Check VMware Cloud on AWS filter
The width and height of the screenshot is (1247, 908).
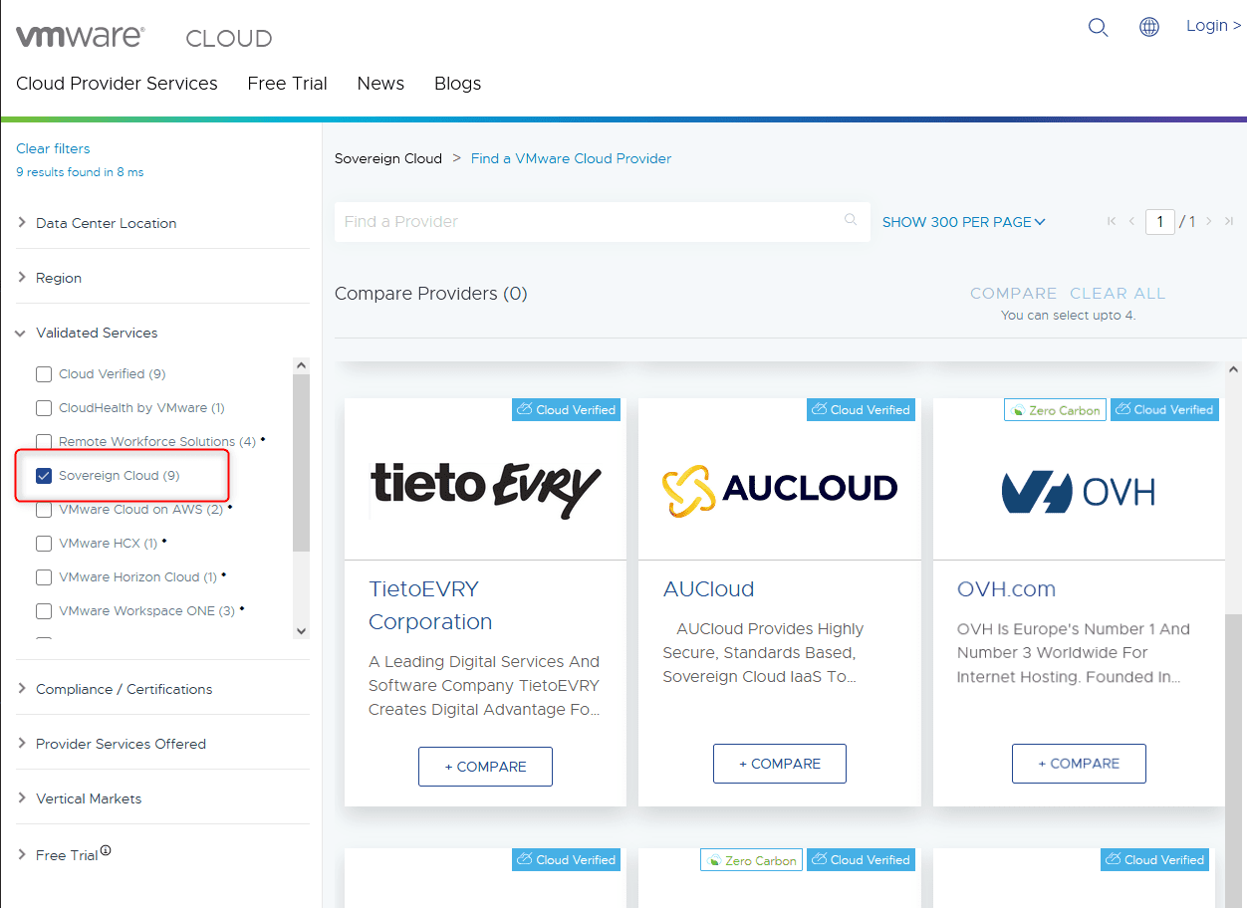[44, 510]
